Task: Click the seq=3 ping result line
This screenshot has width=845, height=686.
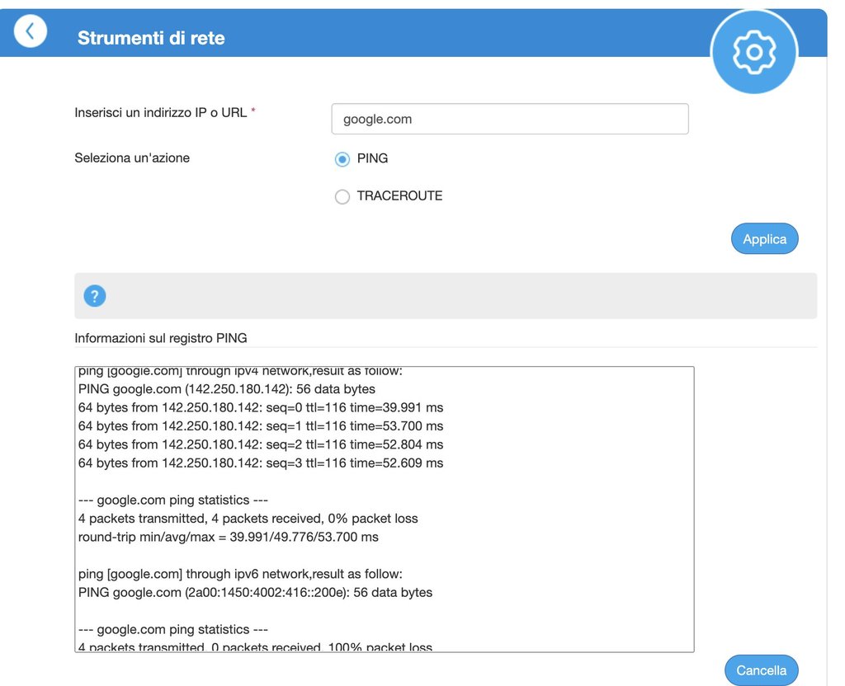Action: (261, 463)
